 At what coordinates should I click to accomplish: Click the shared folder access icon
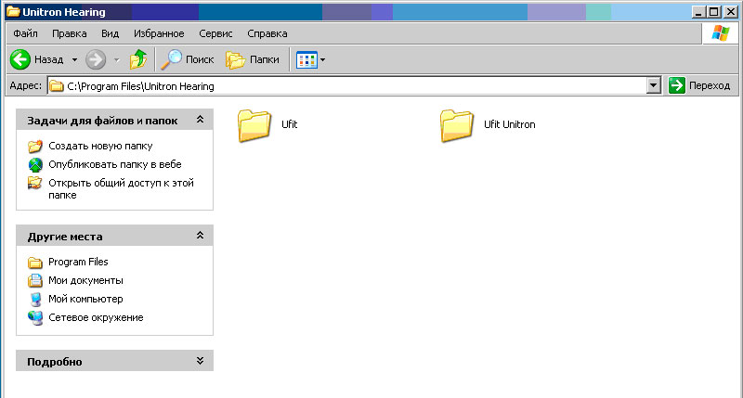pos(34,183)
